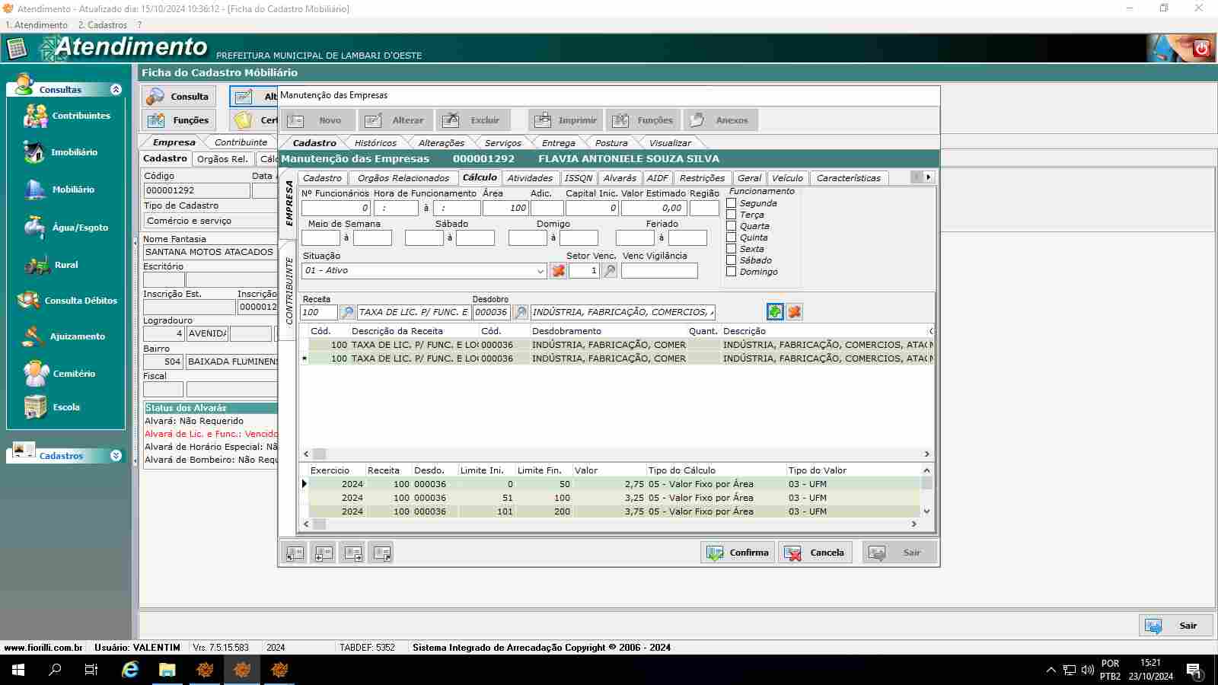Click the magnifier next to Desdobro code
Viewport: 1218px width, 685px height.
click(521, 312)
